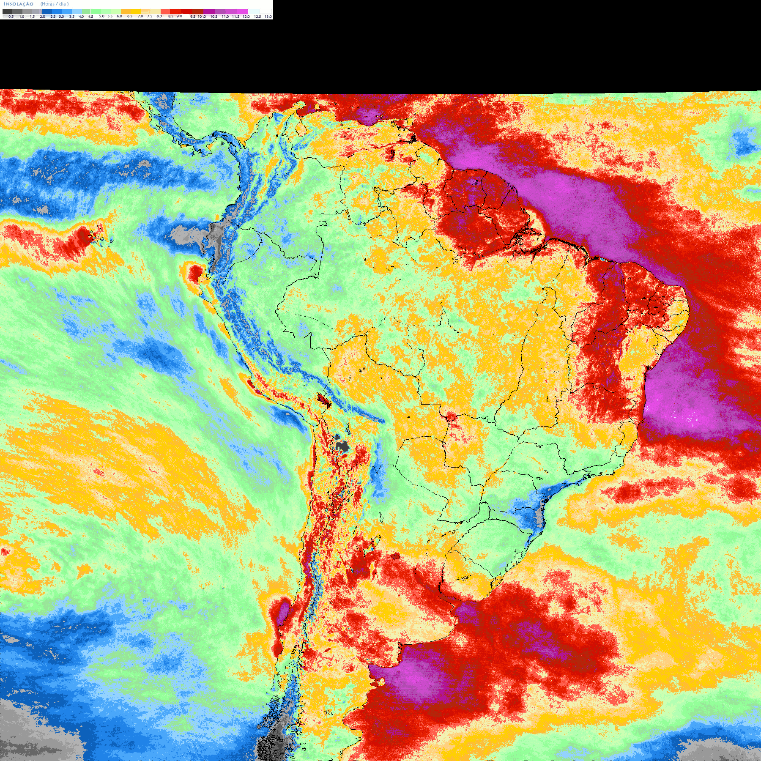Click the legend value 6.0
This screenshot has width=761, height=761.
click(119, 16)
